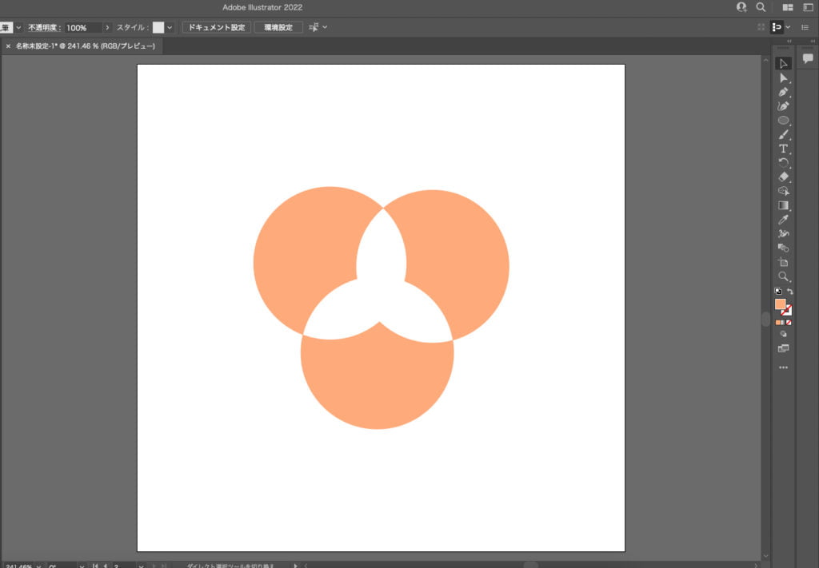Click the orange fill color swatch
The width and height of the screenshot is (819, 568).
click(x=780, y=304)
